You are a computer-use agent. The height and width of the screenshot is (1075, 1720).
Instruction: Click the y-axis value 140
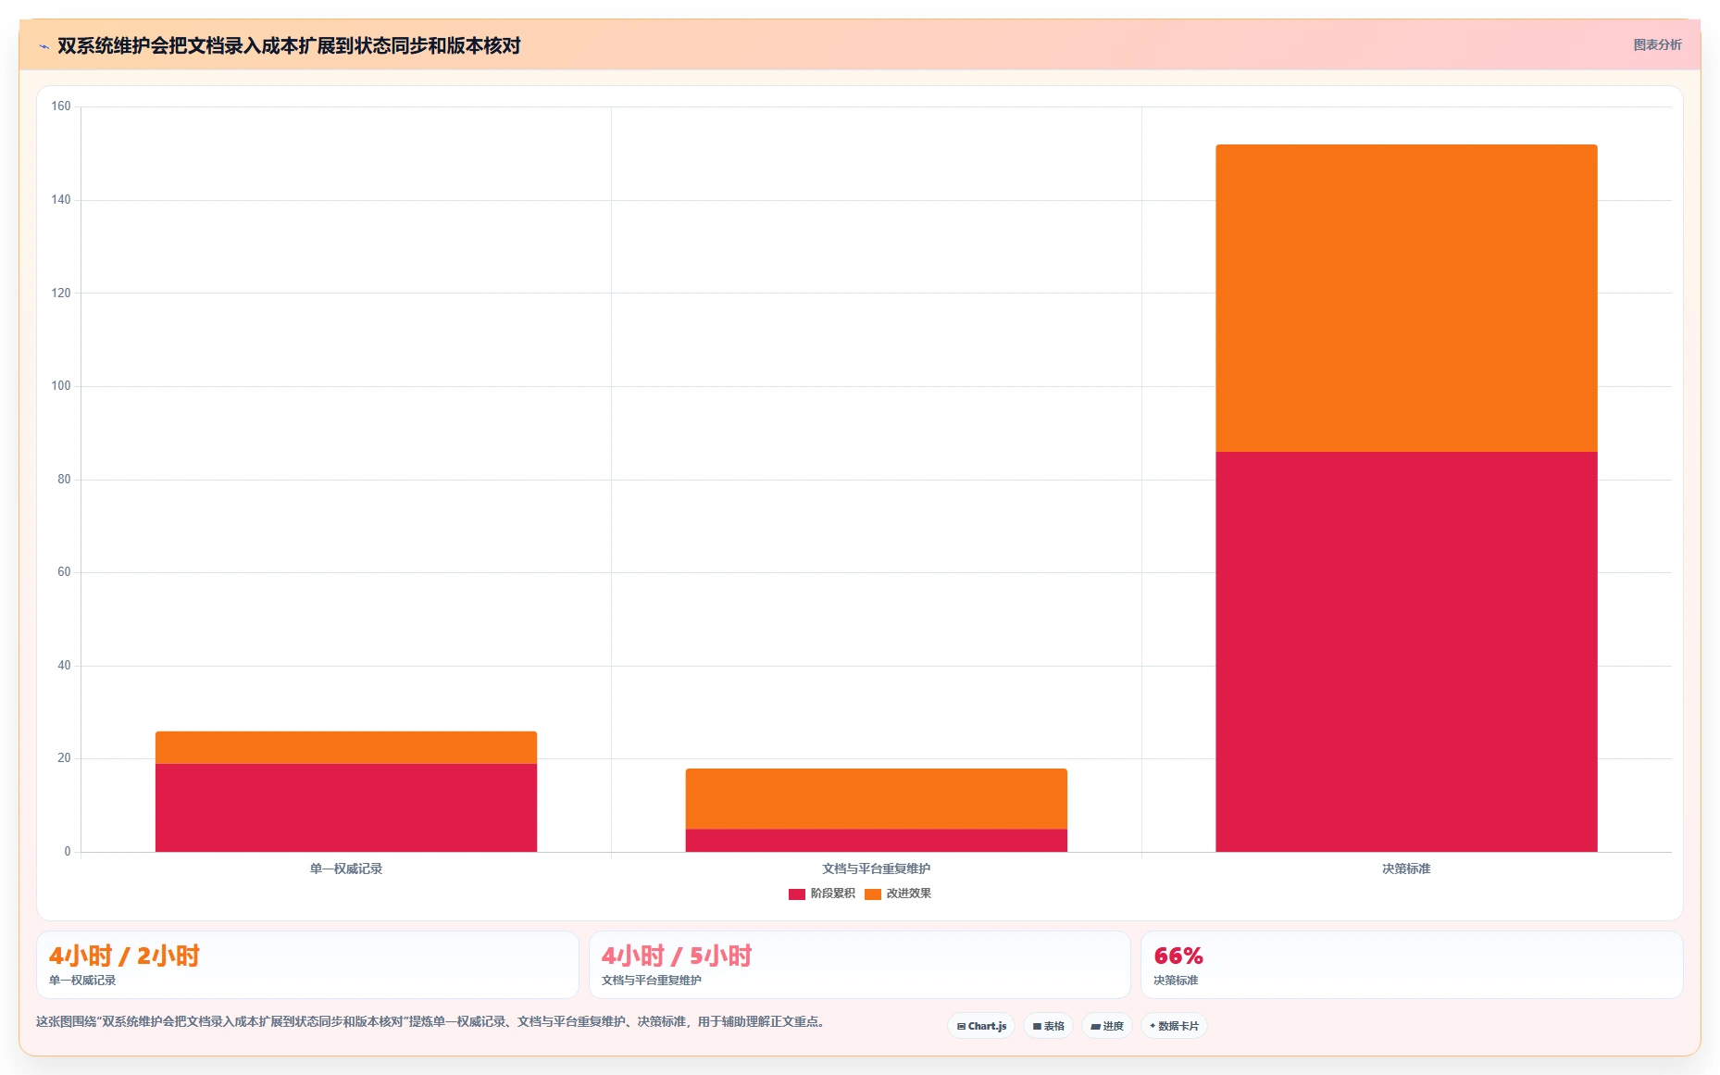pos(61,200)
